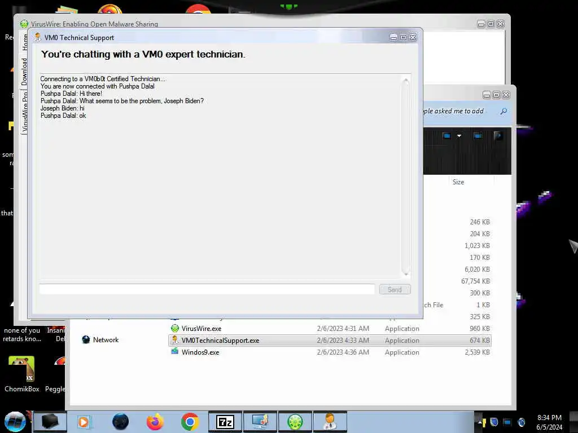This screenshot has width=578, height=433.
Task: Click the chat scrollbar up arrow
Action: (x=406, y=81)
